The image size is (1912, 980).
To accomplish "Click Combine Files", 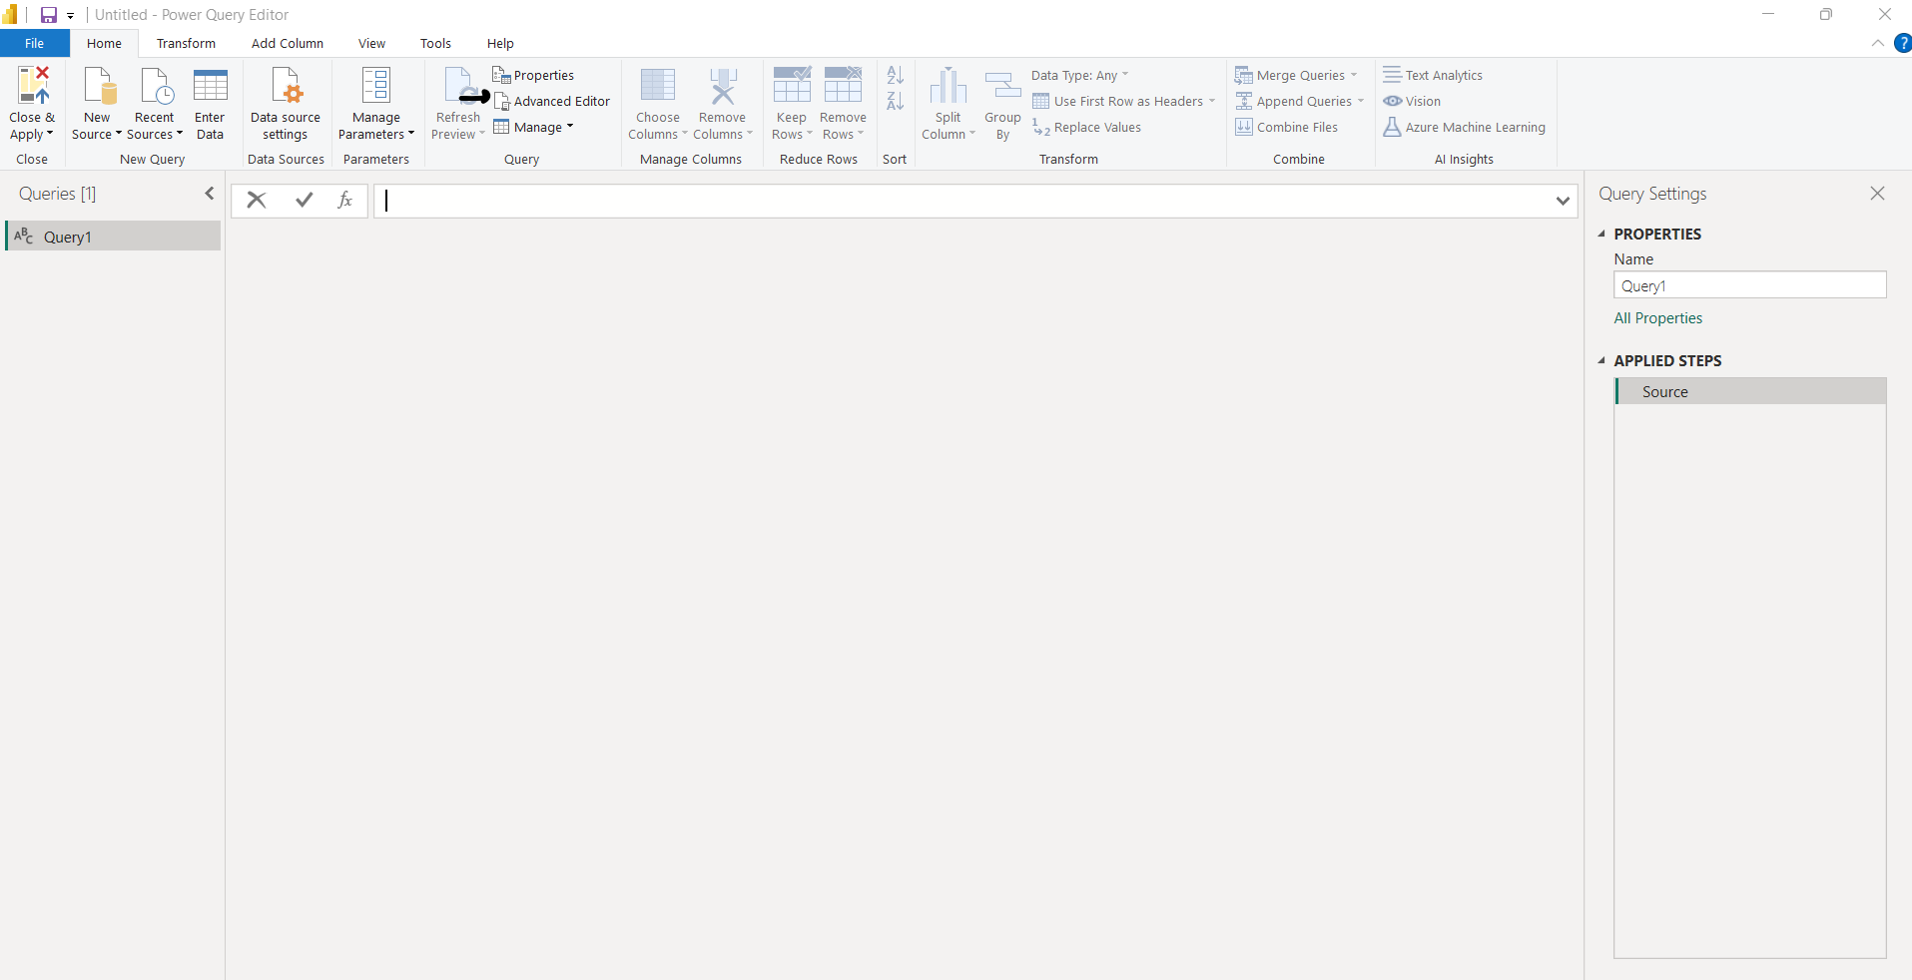I will pyautogui.click(x=1287, y=127).
